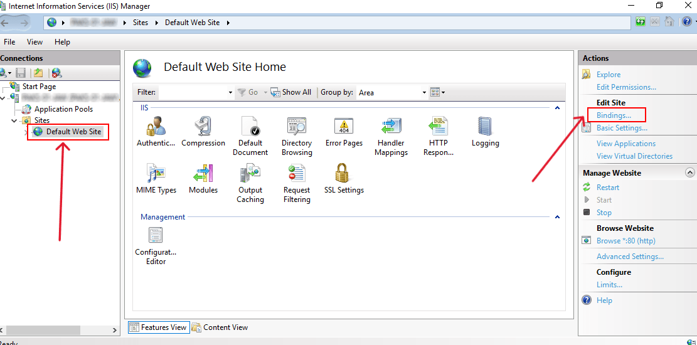Open Directory Browsing settings

[297, 136]
